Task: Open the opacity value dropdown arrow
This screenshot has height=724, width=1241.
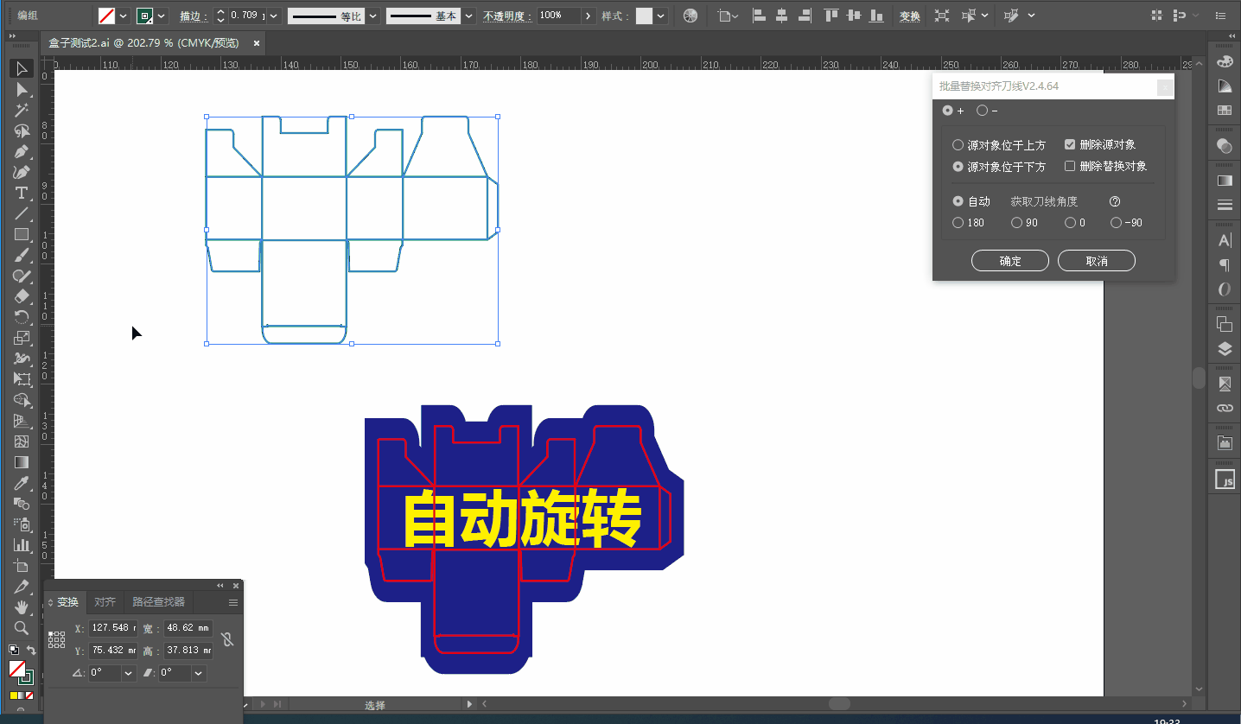Action: pos(589,16)
